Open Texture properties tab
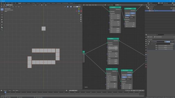Screen dimensions: 175x98 click(x=146, y=67)
